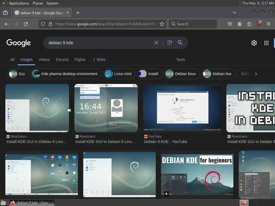The height and width of the screenshot is (206, 275).
Task: Filter by the Debian live chip
Action: pyautogui.click(x=218, y=74)
